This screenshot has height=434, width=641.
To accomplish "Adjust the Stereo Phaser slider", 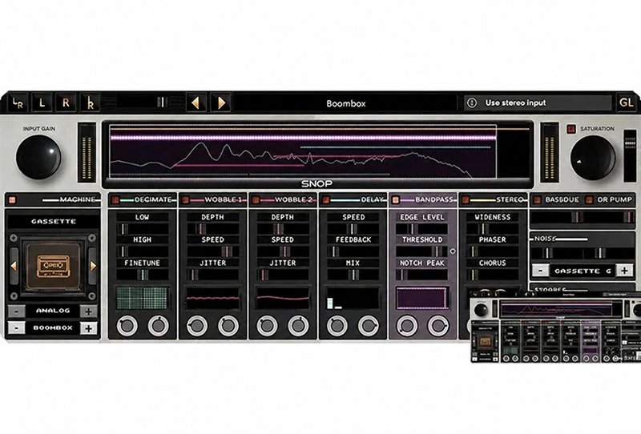I will (x=492, y=251).
